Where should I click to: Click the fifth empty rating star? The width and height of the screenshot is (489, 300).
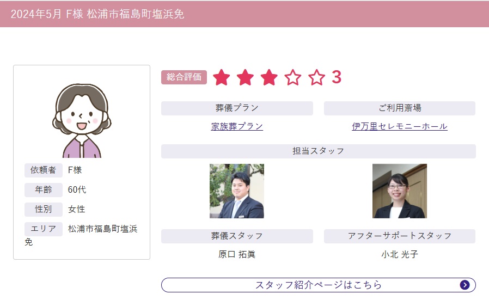coord(316,77)
